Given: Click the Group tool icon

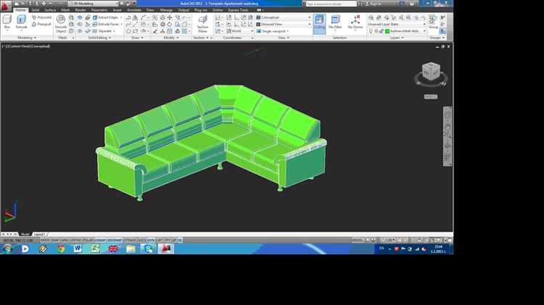Looking at the screenshot, I should coord(433,21).
